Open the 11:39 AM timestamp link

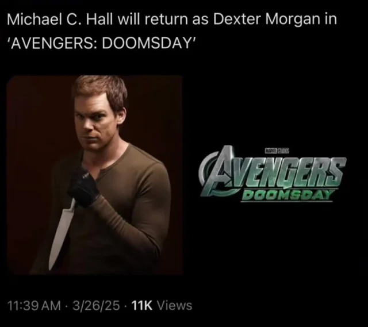pyautogui.click(x=34, y=306)
